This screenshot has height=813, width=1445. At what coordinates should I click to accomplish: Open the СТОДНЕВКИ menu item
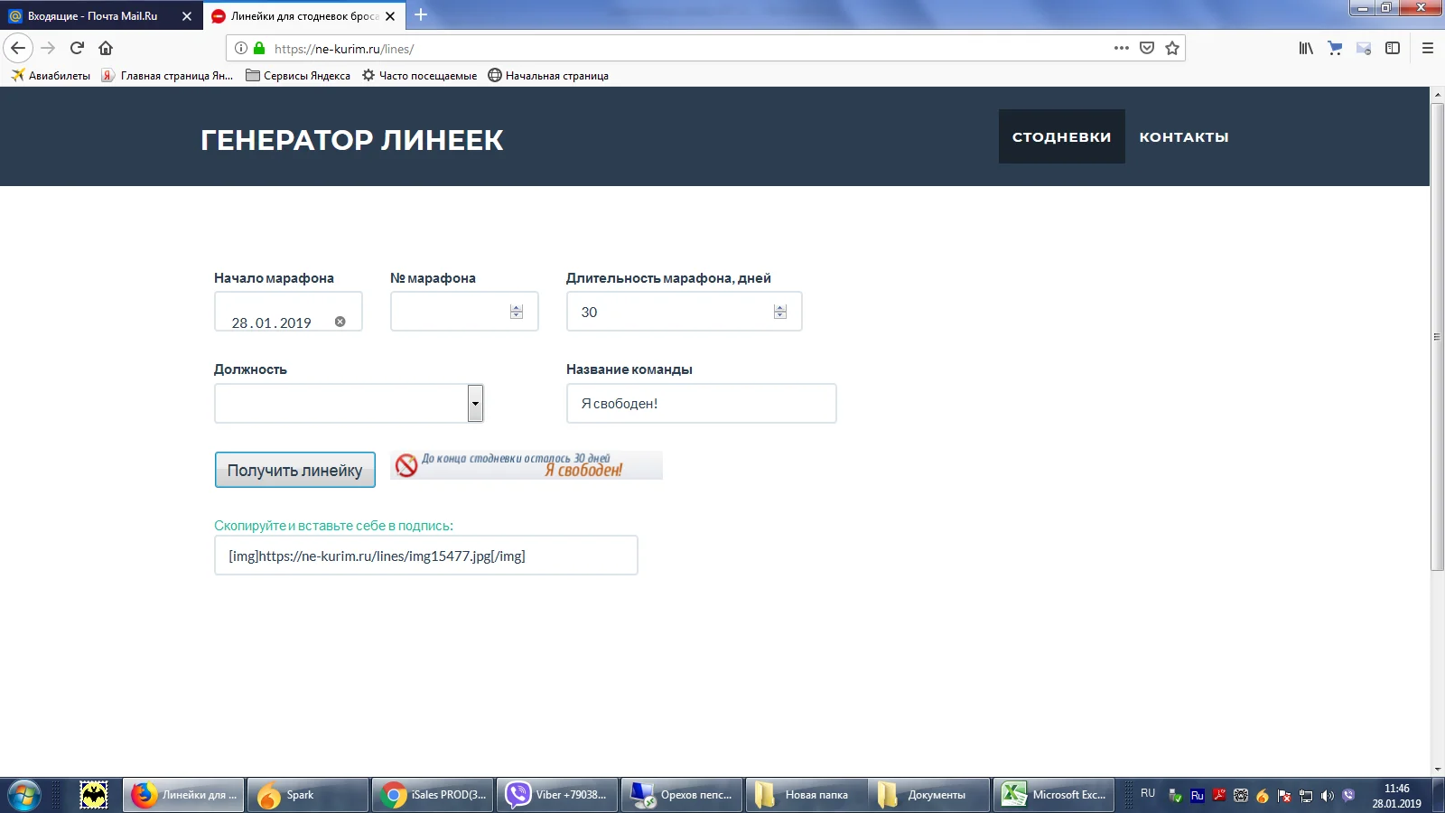click(1061, 136)
